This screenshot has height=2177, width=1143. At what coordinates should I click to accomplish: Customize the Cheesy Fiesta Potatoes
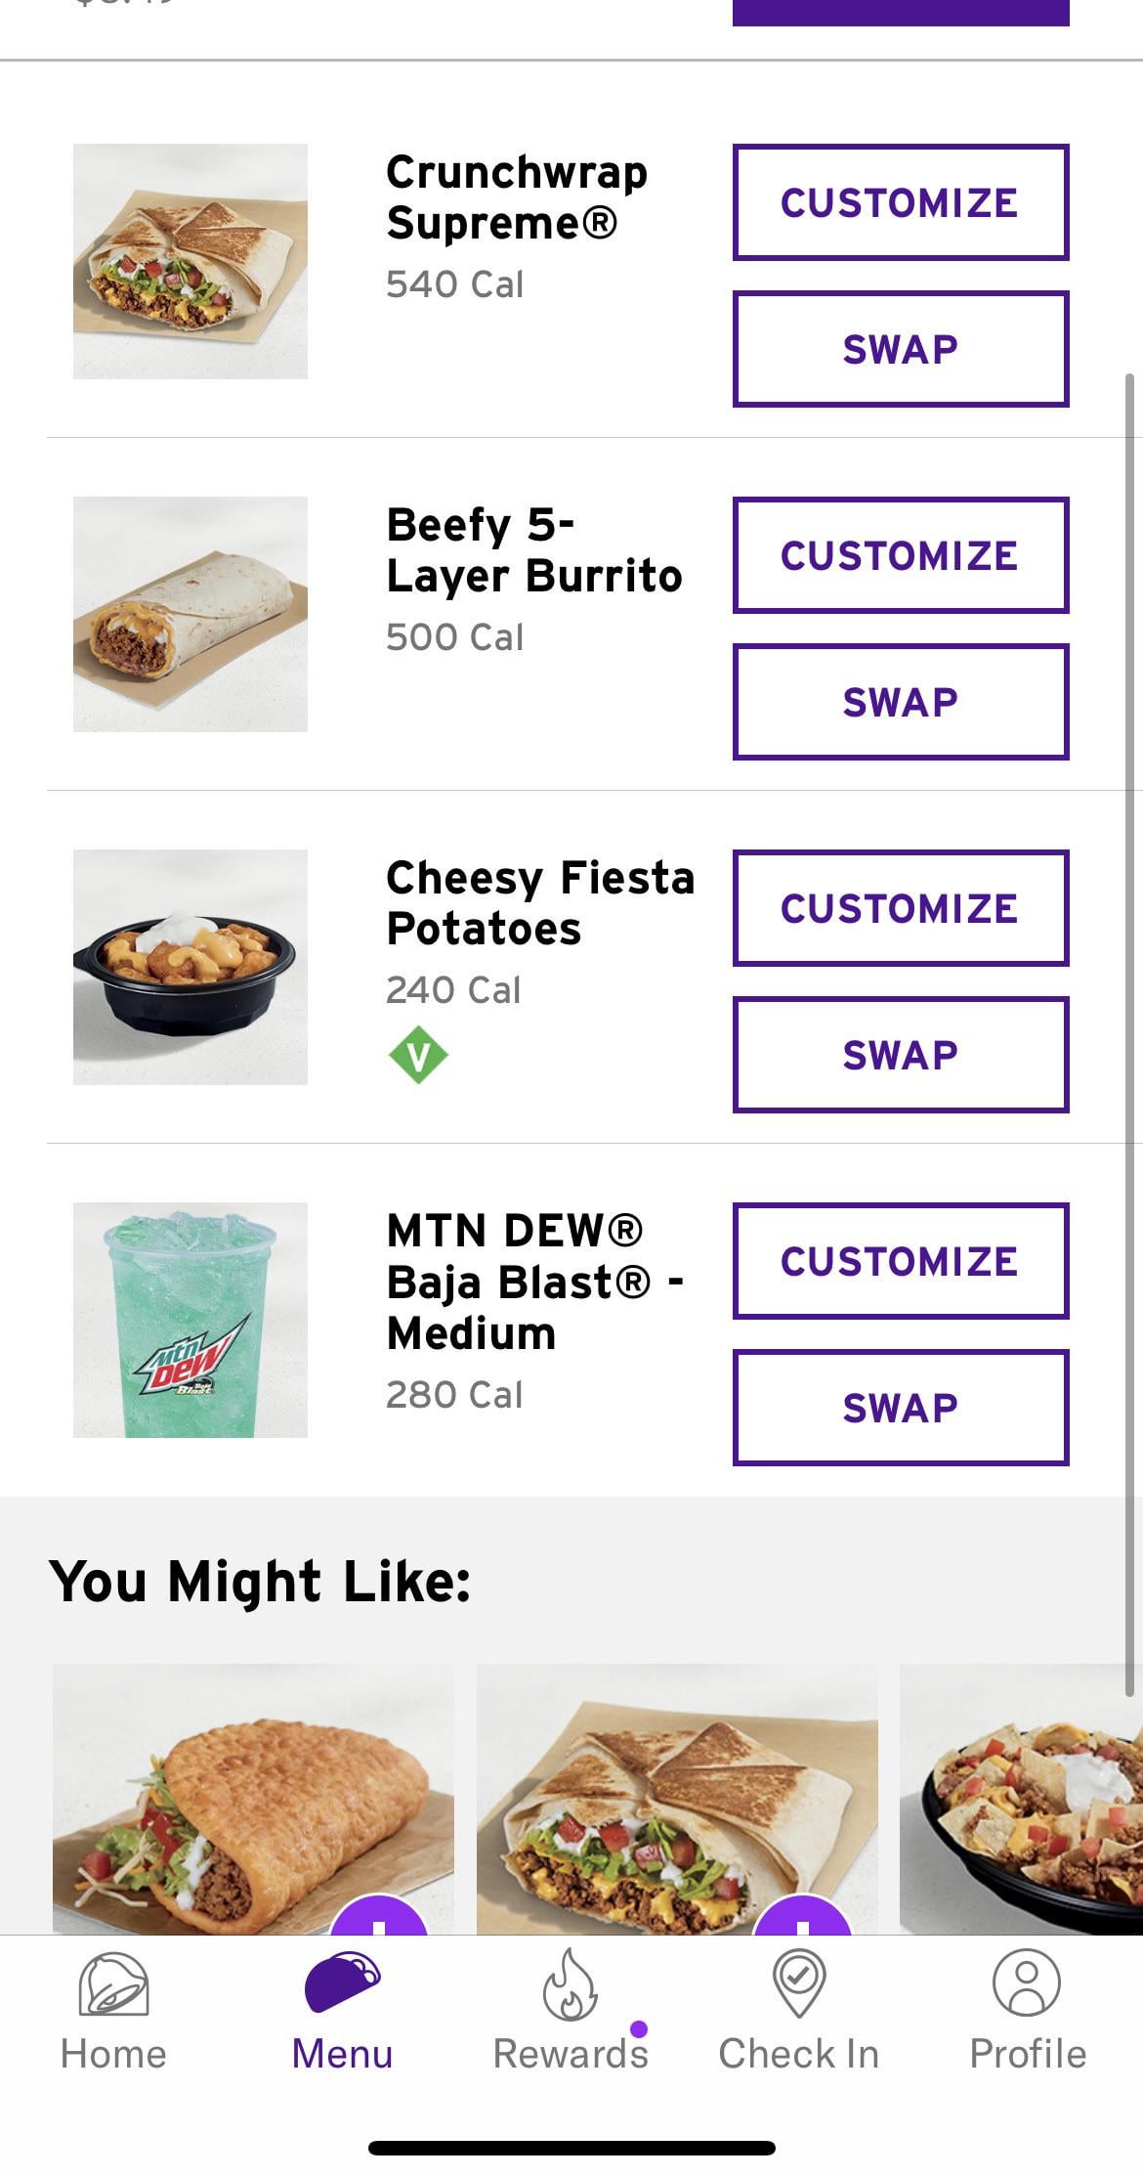900,908
